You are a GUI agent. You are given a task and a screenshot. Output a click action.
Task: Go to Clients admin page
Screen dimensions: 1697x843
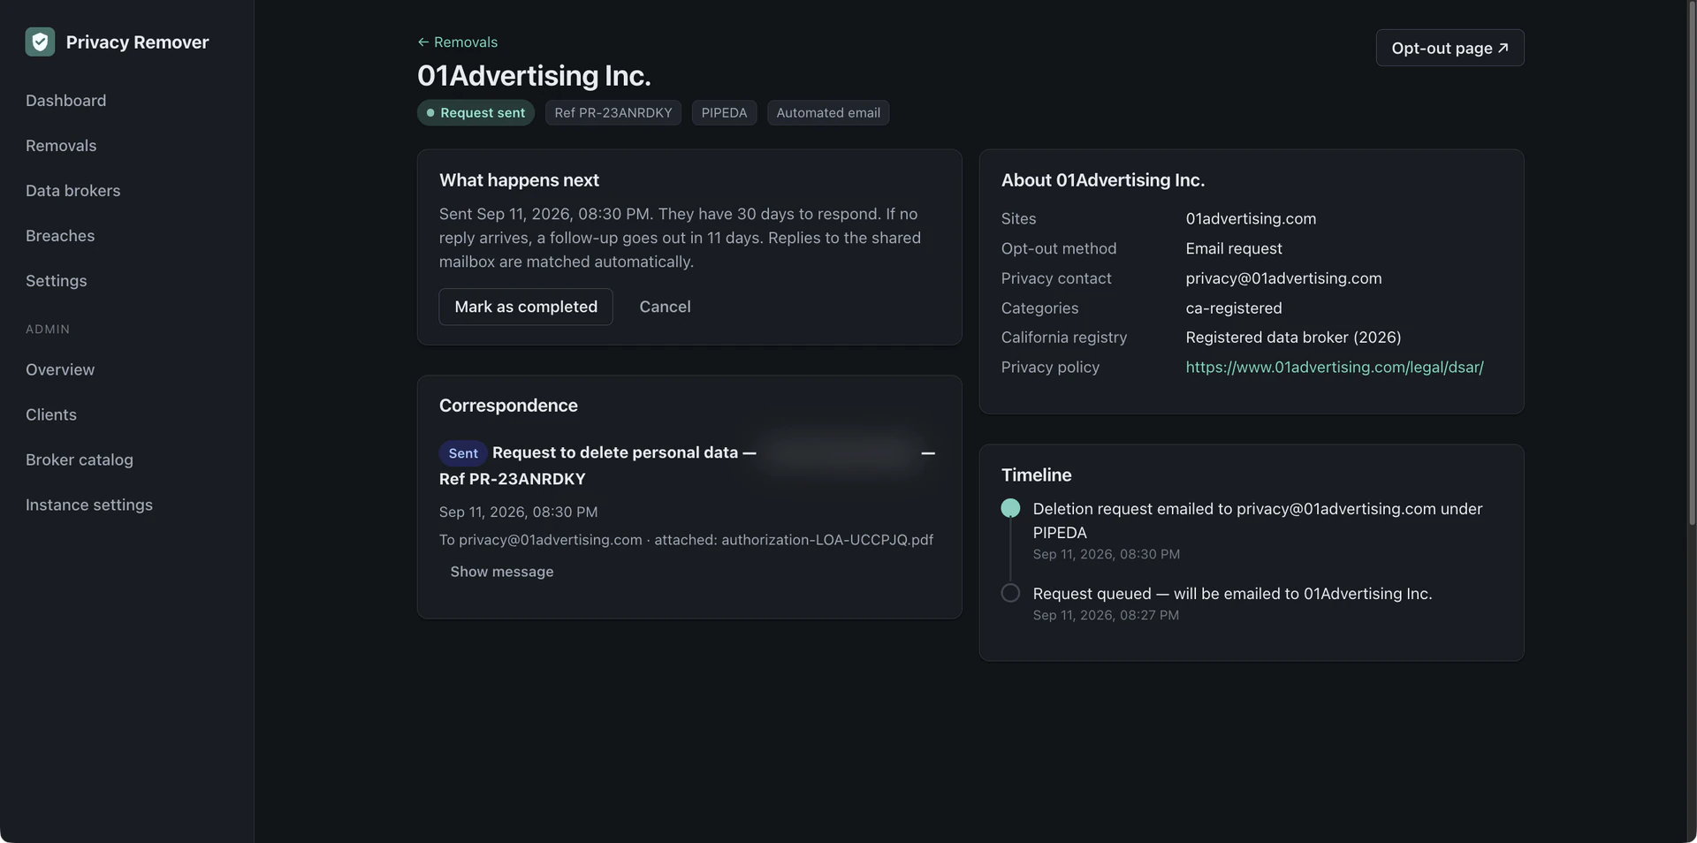coord(51,414)
